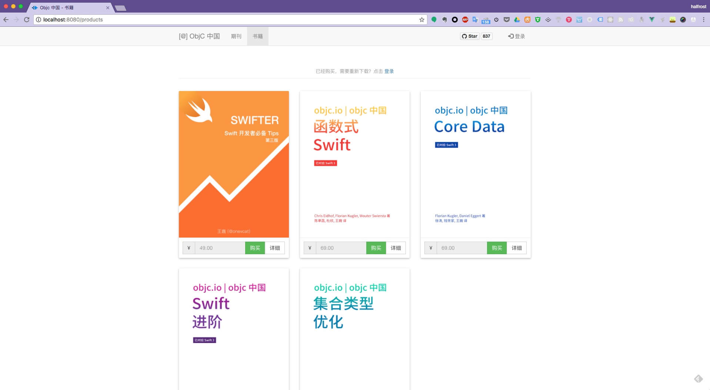
Task: Open the Google Translate extension
Action: 475,20
